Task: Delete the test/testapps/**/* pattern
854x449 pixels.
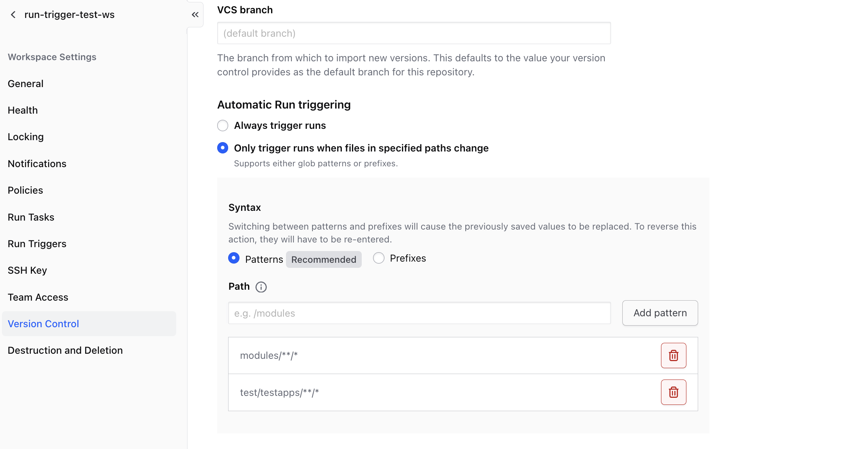Action: 673,392
